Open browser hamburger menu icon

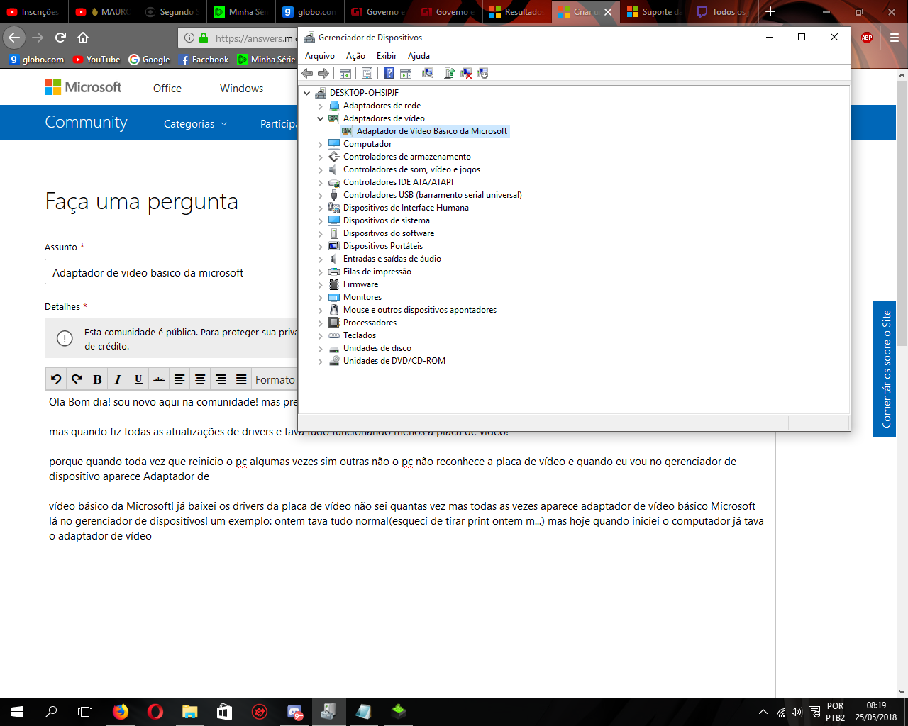click(895, 38)
